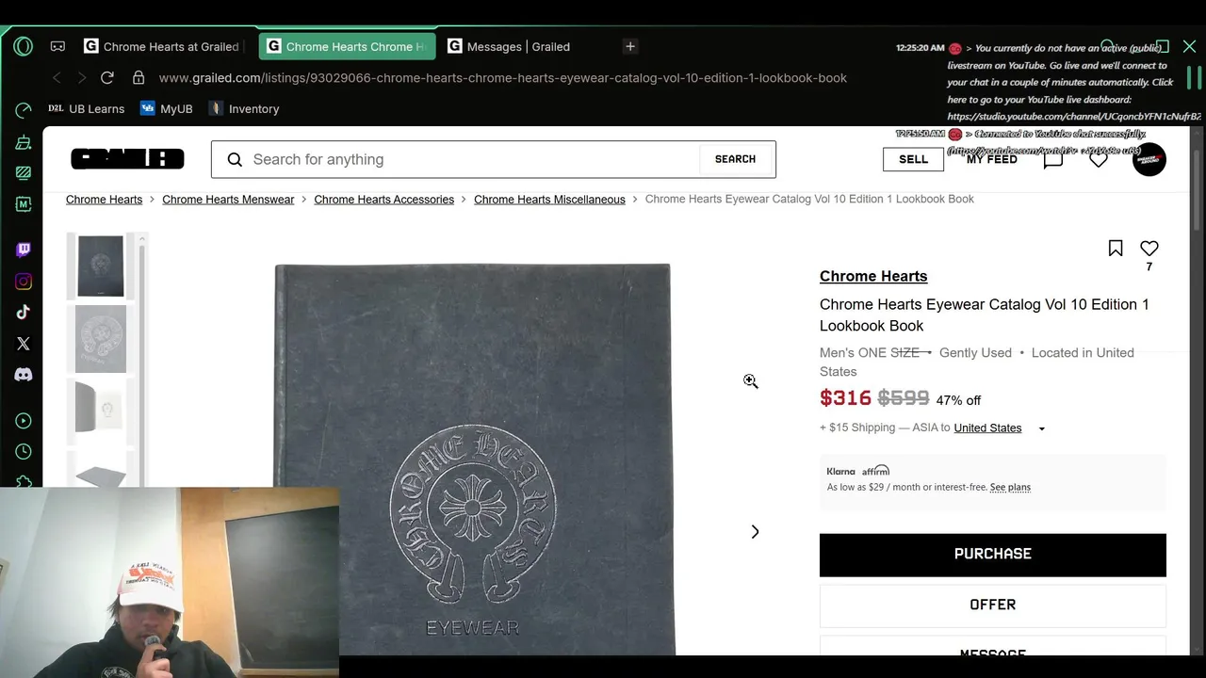Switch to the Messages | Grailed tab
Viewport: 1206px width, 678px height.
pos(518,46)
